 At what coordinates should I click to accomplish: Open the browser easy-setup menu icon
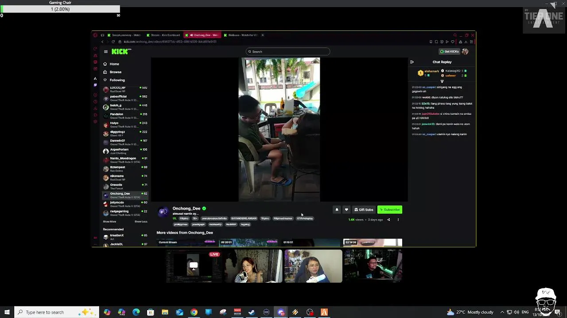(x=471, y=42)
